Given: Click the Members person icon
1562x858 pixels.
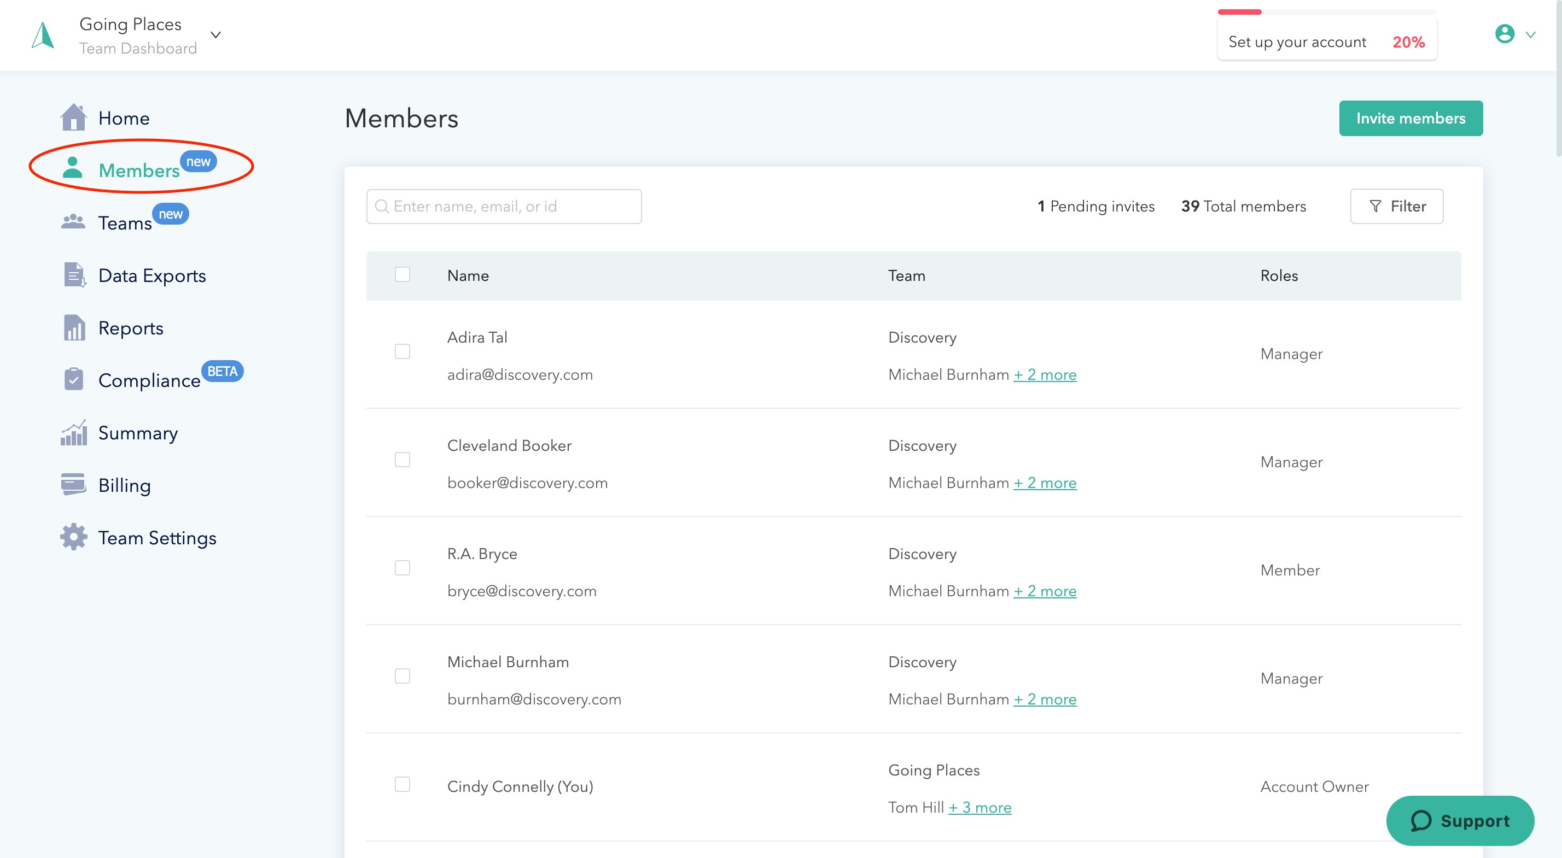Looking at the screenshot, I should point(73,168).
